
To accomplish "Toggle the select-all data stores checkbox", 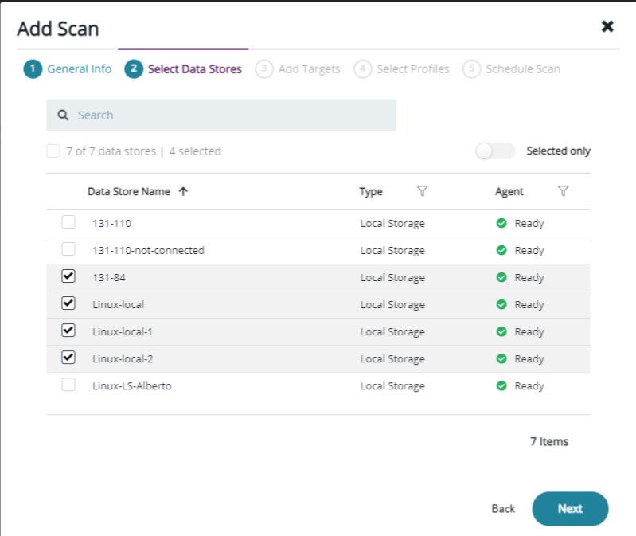I will [53, 151].
